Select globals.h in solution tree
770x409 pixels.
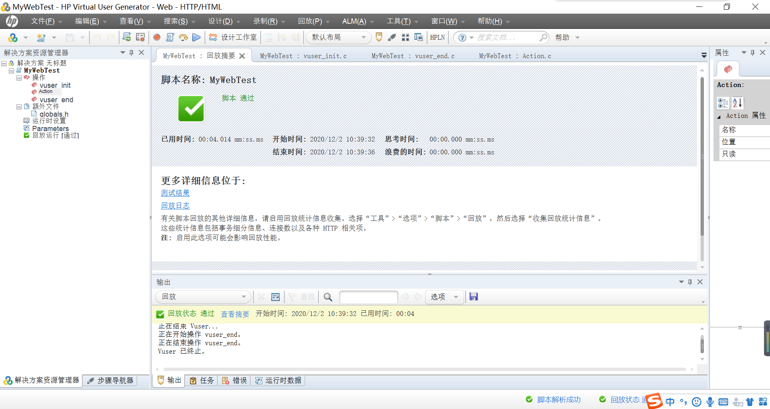pos(54,114)
